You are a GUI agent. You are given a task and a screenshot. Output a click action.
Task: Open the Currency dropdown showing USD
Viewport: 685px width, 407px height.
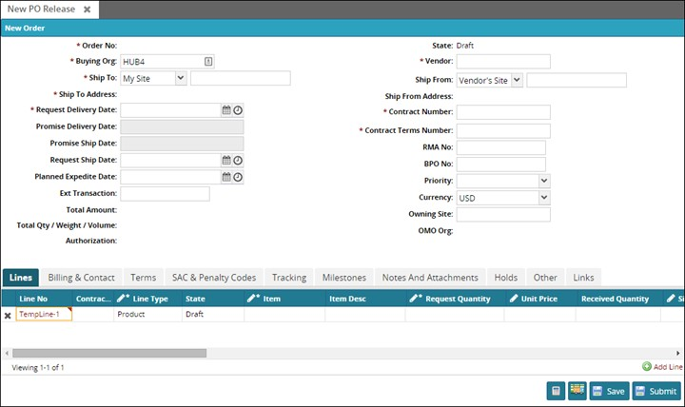(543, 198)
